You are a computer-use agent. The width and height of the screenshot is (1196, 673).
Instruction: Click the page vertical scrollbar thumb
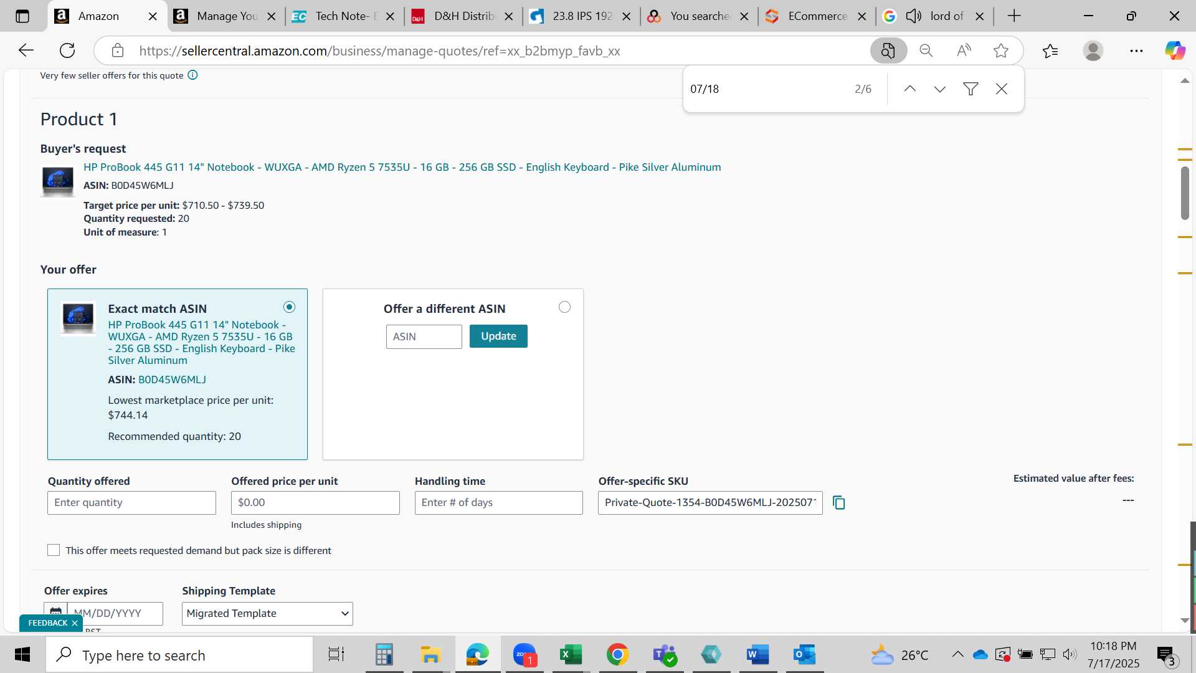(x=1185, y=193)
